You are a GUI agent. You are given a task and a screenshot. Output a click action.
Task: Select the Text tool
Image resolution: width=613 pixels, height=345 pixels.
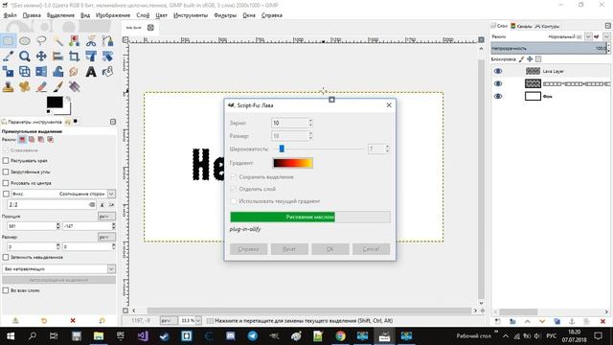91,72
